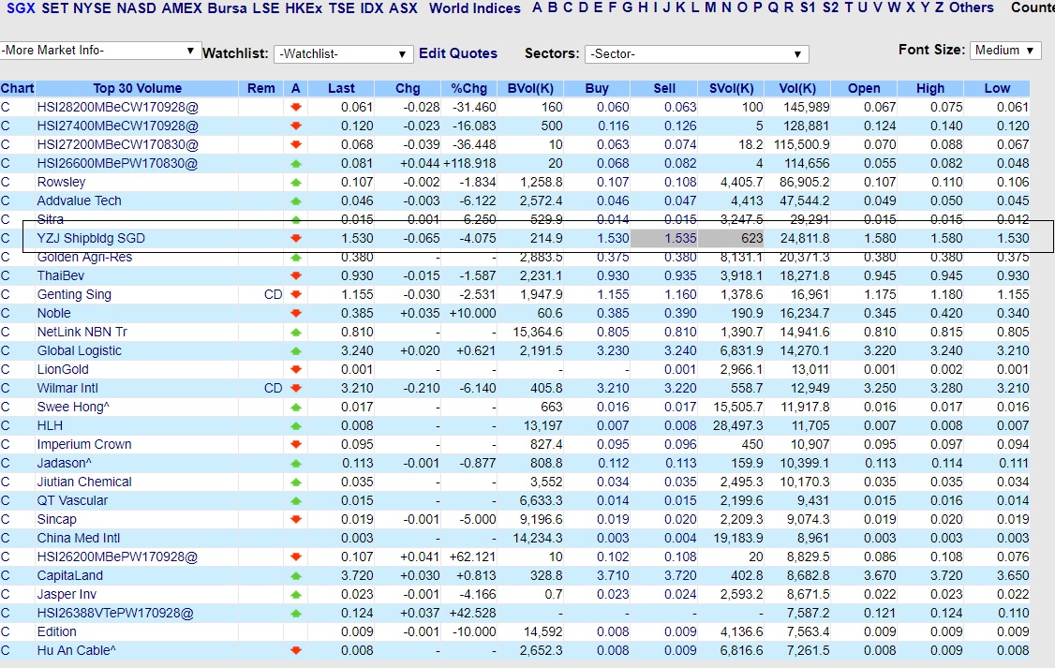Open Imperium Crown stock name
The height and width of the screenshot is (668, 1055).
(x=84, y=445)
